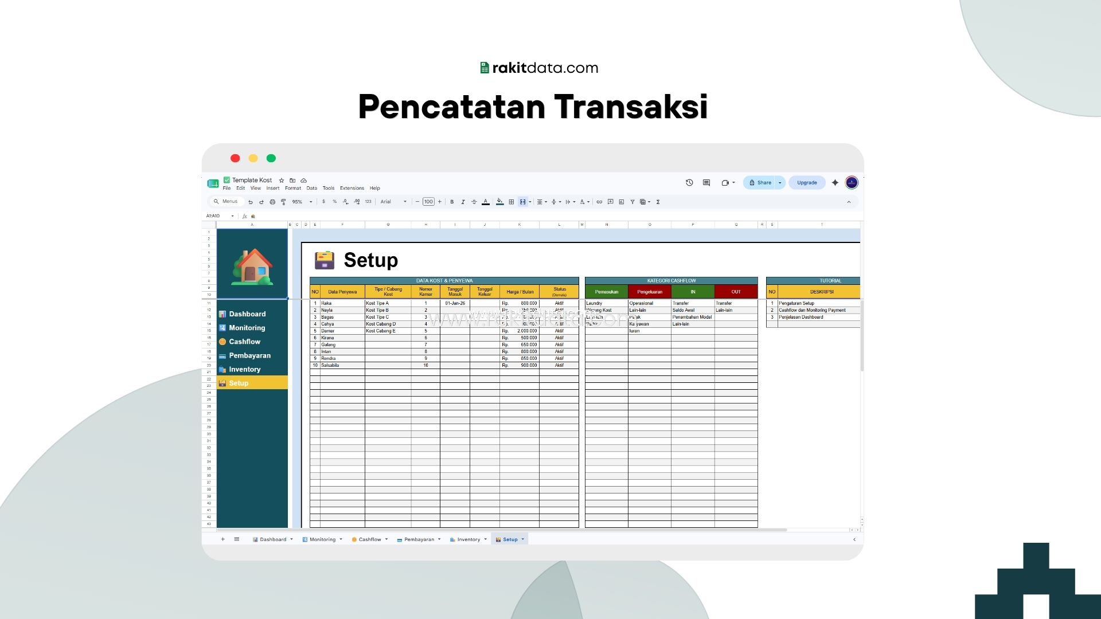Open the text color picker
Screen dimensions: 1101x619
point(486,202)
